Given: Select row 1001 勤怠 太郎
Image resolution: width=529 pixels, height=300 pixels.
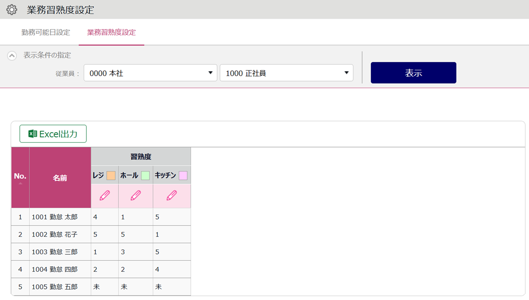Looking at the screenshot, I should pyautogui.click(x=54, y=217).
